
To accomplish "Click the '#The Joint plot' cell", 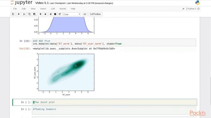I will [x=114, y=102].
